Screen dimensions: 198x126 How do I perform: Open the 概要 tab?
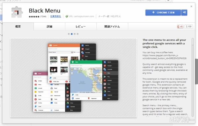tap(18, 27)
